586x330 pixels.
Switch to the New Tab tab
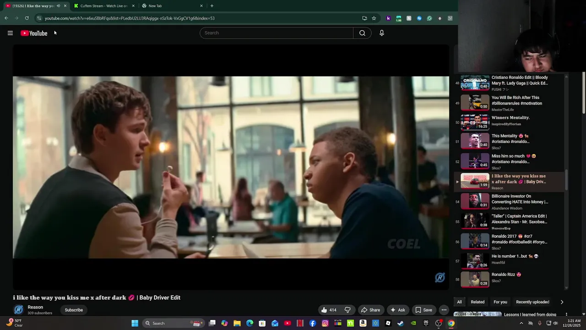point(172,6)
